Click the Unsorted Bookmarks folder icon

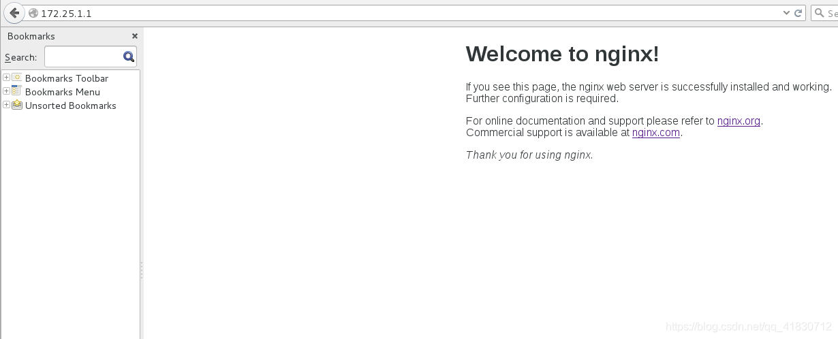coord(17,104)
